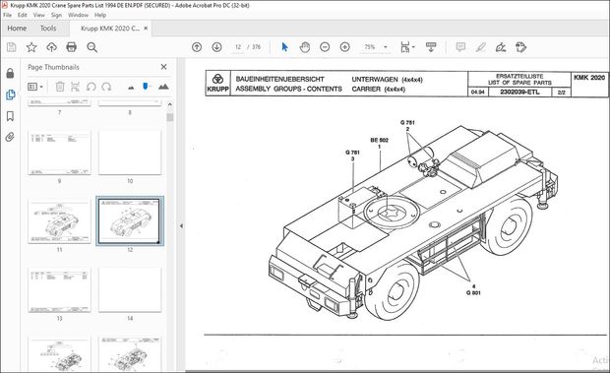The width and height of the screenshot is (610, 373).
Task: Open the Sign menu
Action: click(56, 15)
